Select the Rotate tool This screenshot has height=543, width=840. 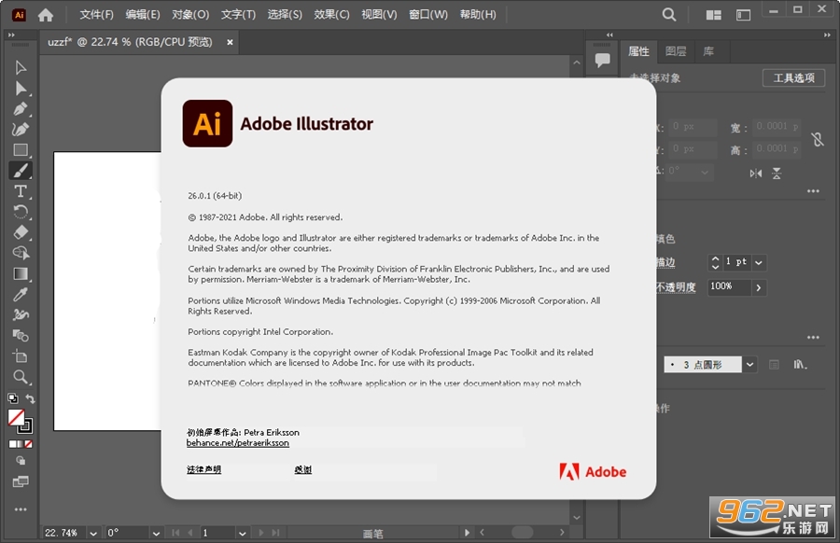tap(21, 212)
